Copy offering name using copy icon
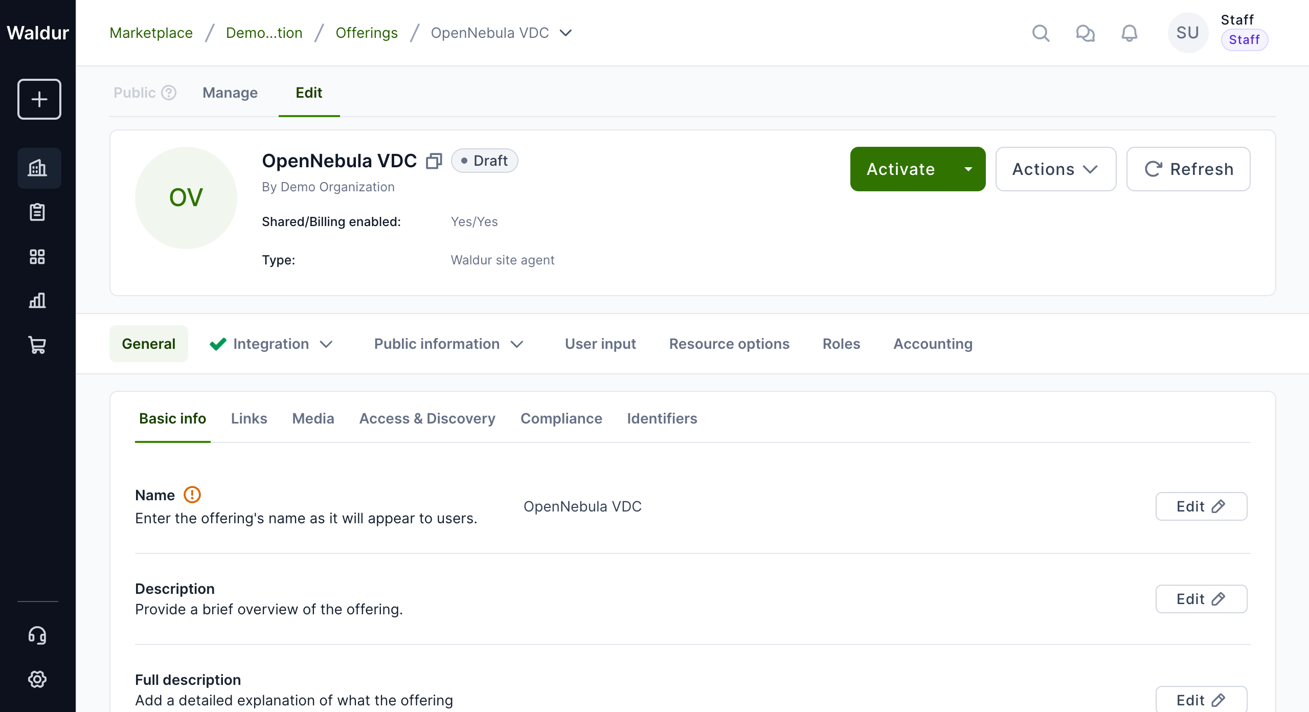Image resolution: width=1309 pixels, height=712 pixels. [434, 161]
